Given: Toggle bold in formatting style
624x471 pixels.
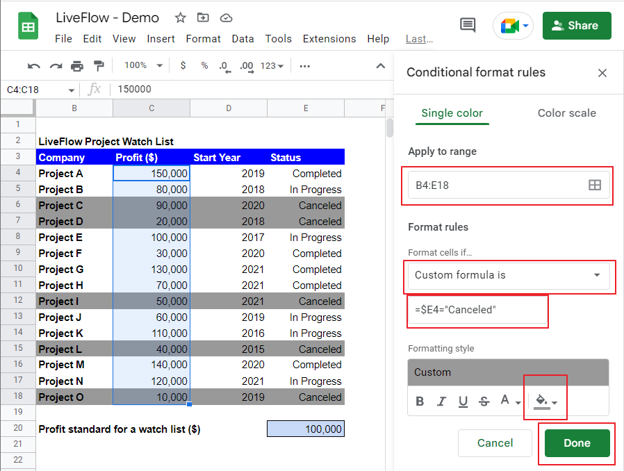Looking at the screenshot, I should click(x=420, y=402).
